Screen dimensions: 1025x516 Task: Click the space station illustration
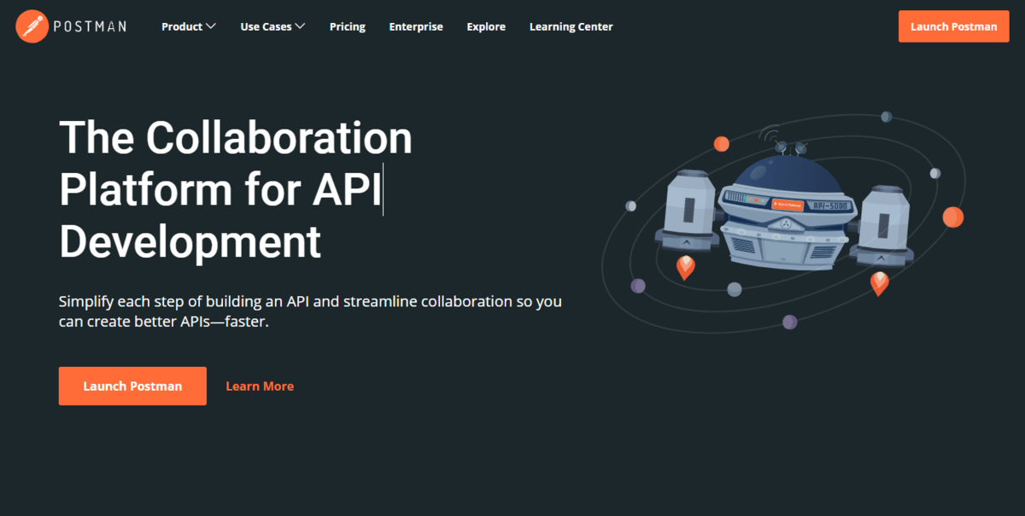point(782,221)
